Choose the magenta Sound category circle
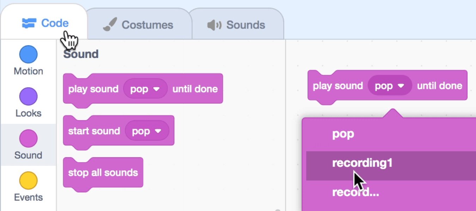The height and width of the screenshot is (211, 476). point(28,139)
